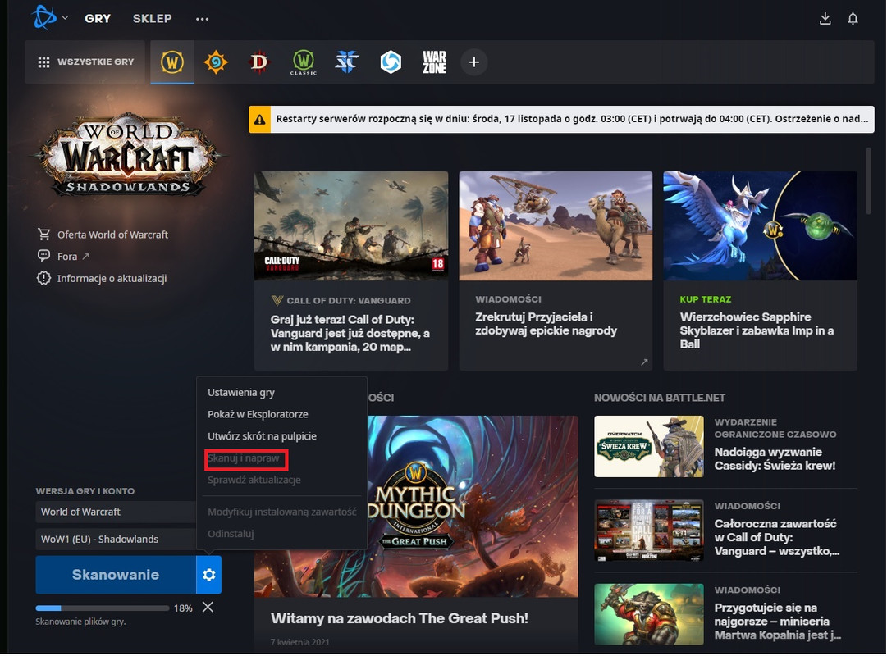Open Oferta World of Warcraft link
The width and height of the screenshot is (887, 656).
tap(112, 235)
